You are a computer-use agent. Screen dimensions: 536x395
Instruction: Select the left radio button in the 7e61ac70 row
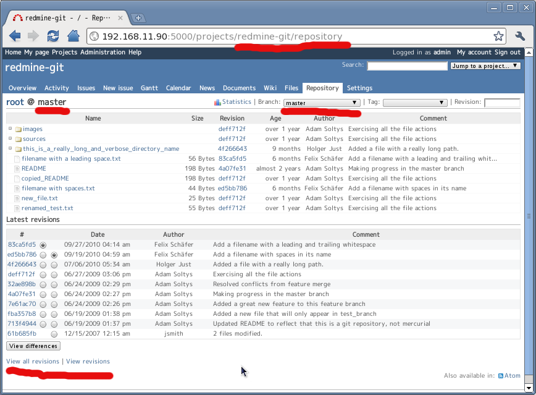(43, 304)
